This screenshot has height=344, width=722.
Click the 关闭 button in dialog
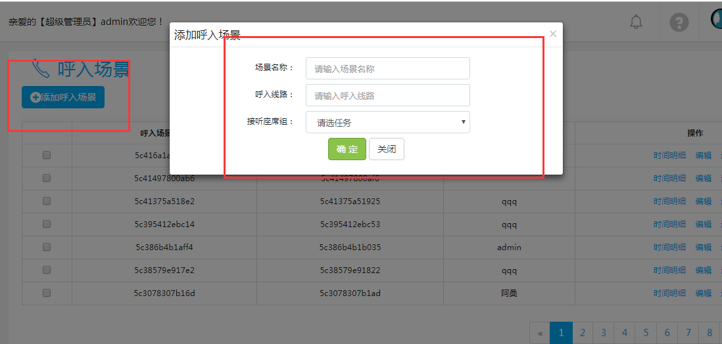[x=387, y=149]
